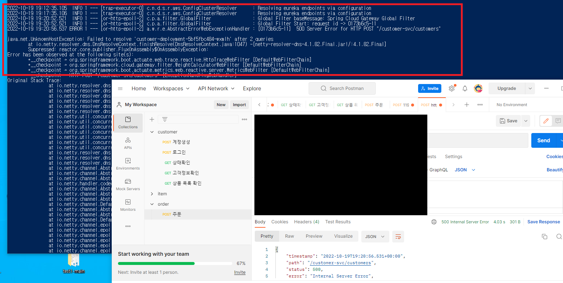Show more sidebar options below Monitors
The height and width of the screenshot is (283, 563).
[128, 226]
